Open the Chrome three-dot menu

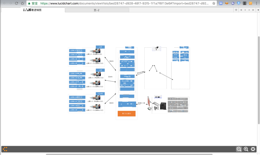click(256, 3)
